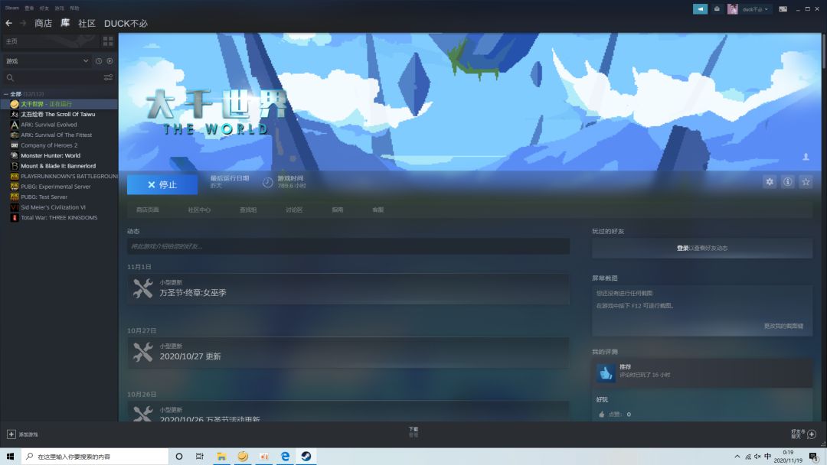Click the library search field
The width and height of the screenshot is (827, 465).
(58, 78)
